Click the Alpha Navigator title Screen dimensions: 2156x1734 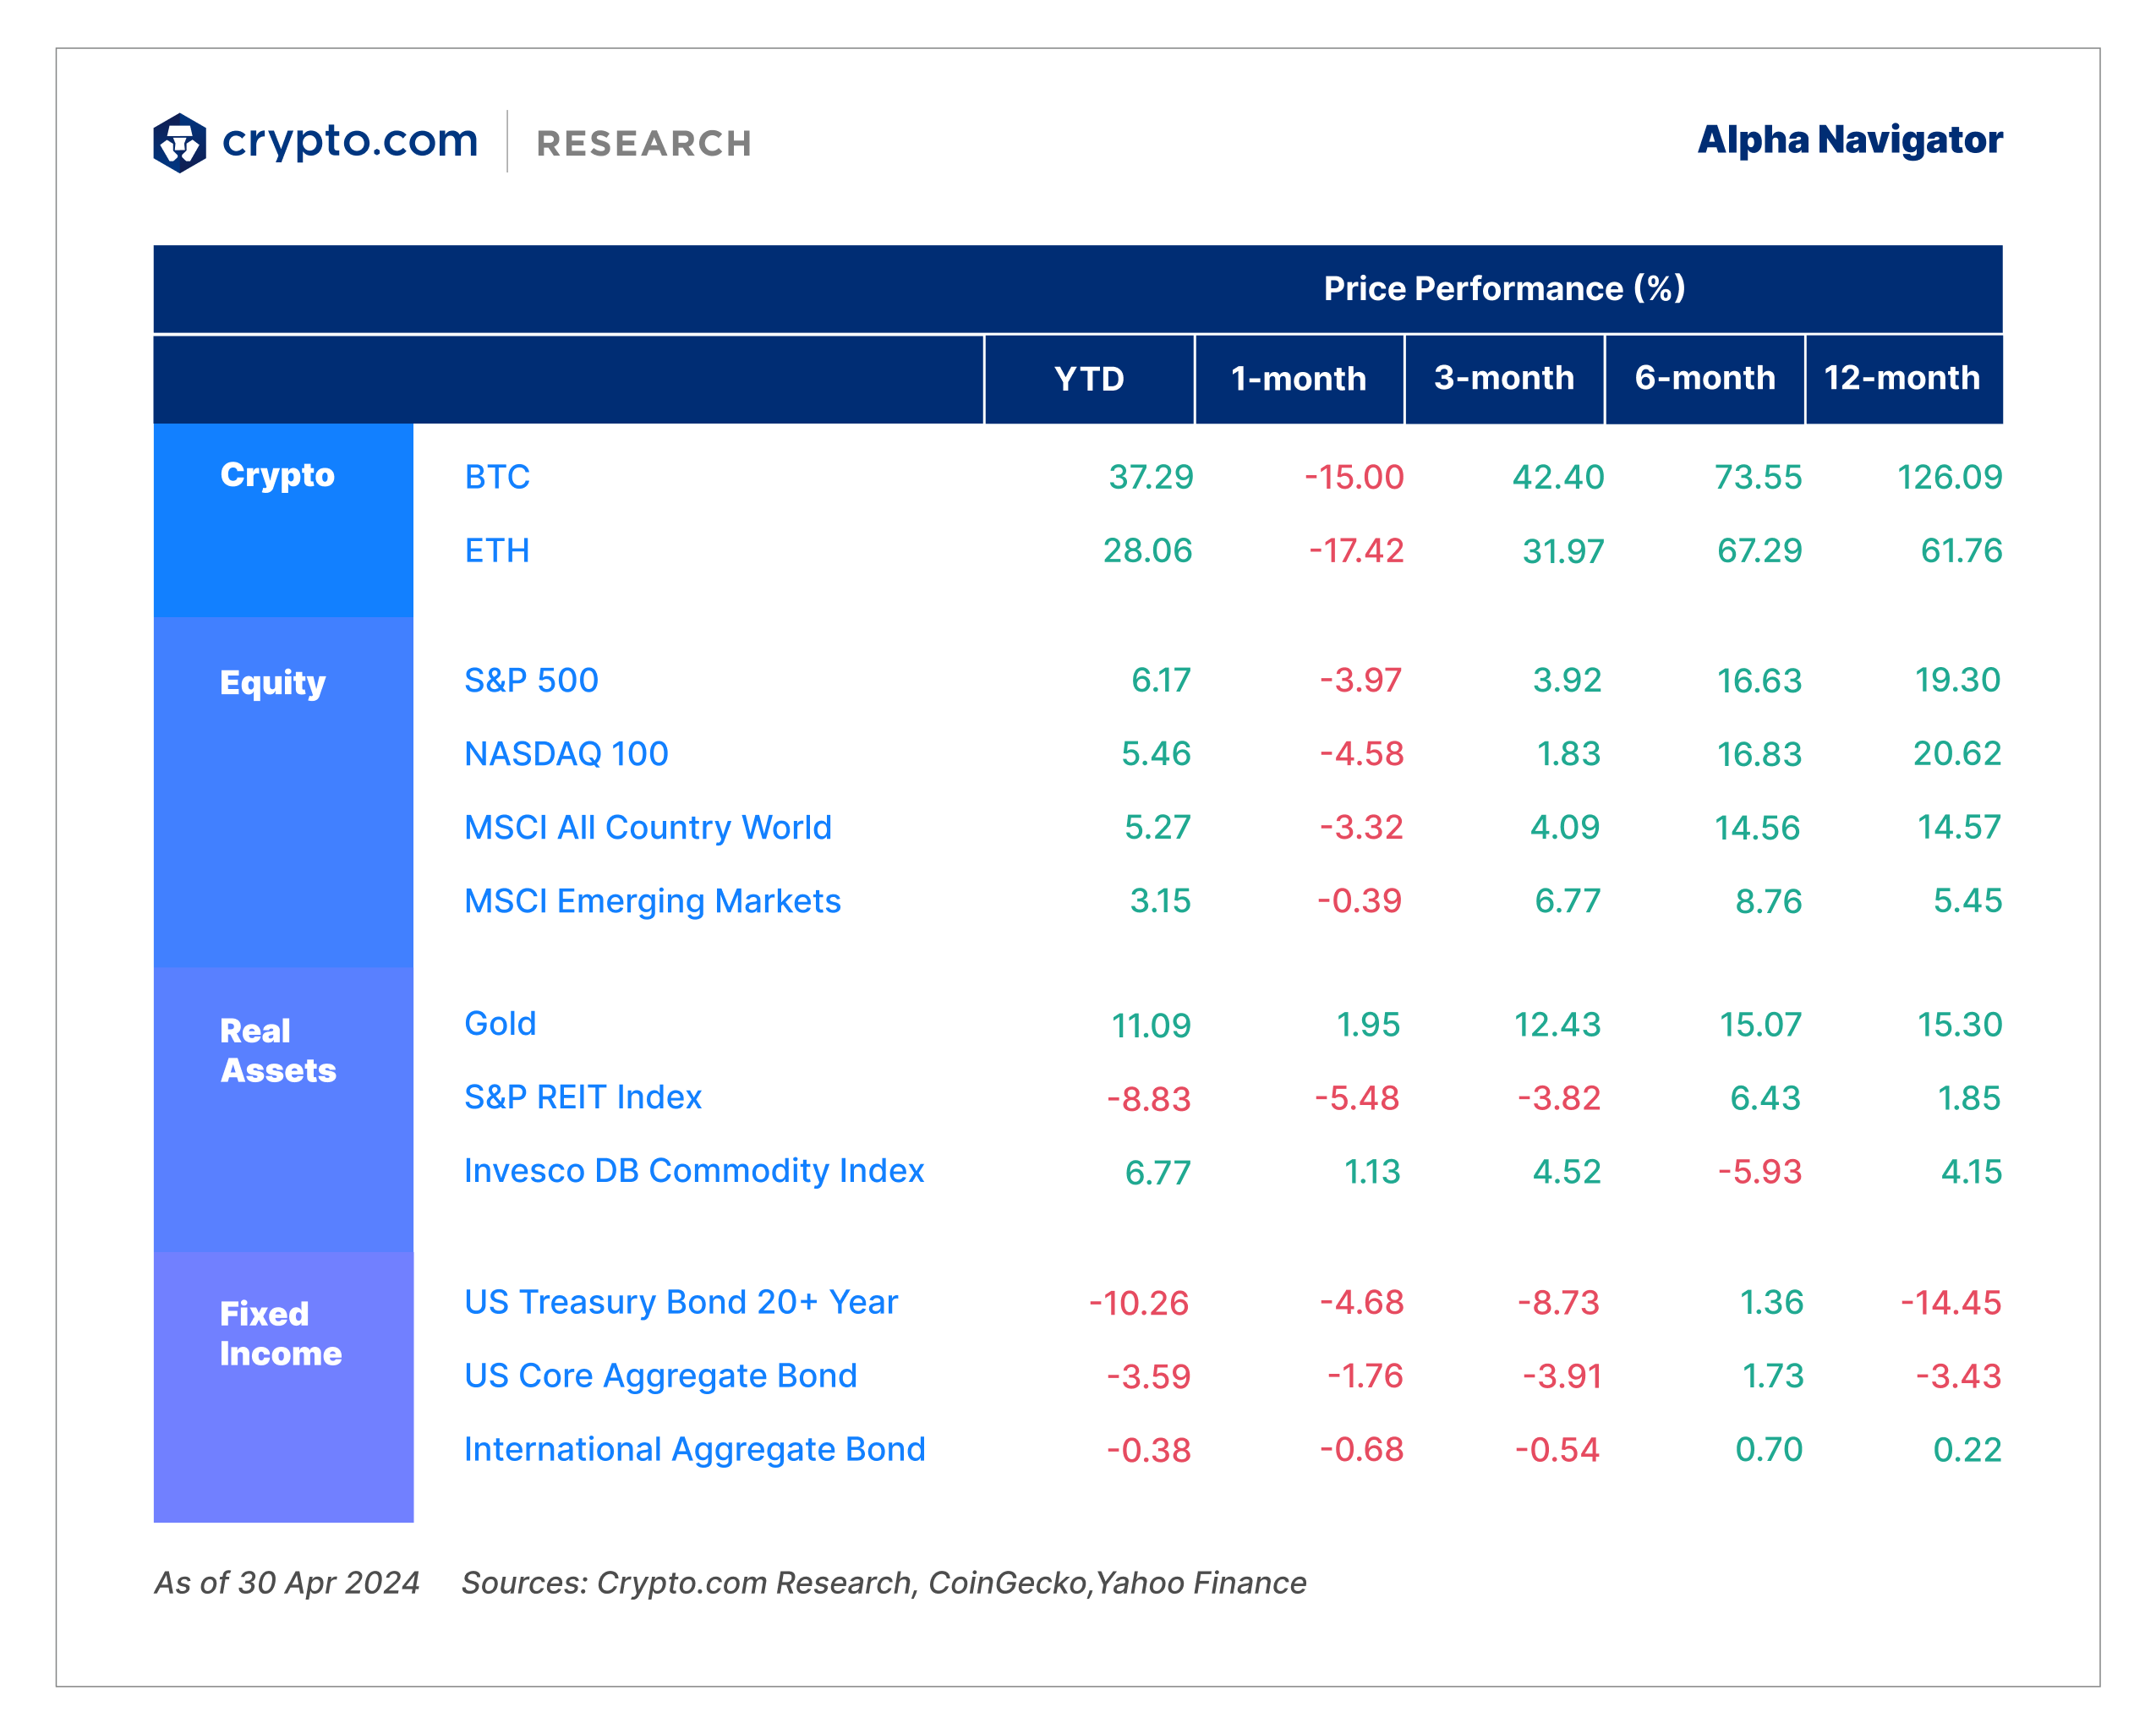click(x=1850, y=140)
